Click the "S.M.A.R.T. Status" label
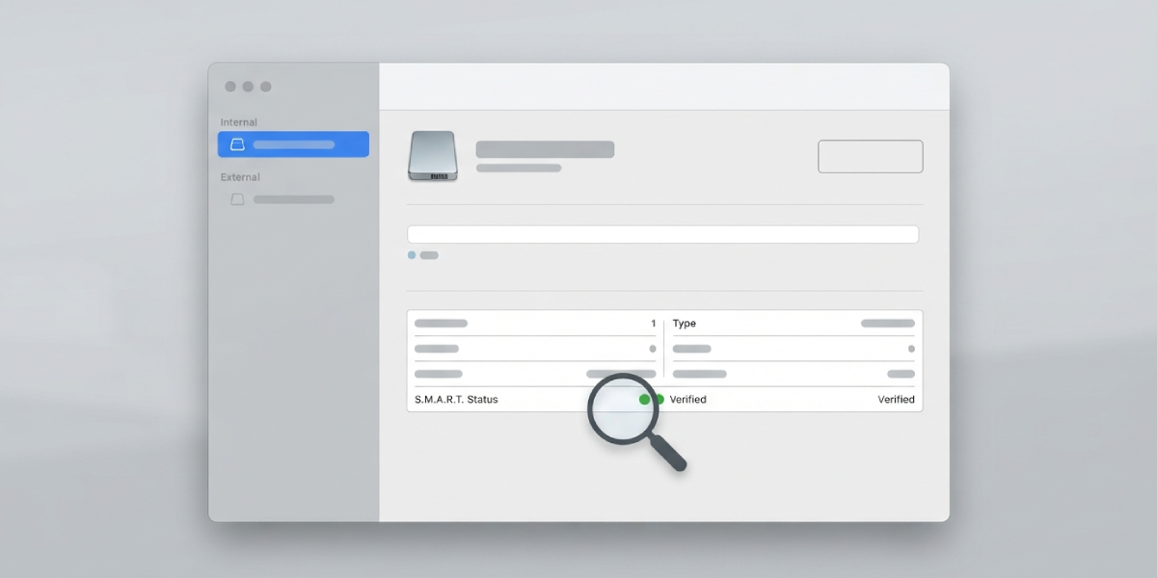Screen dimensions: 1157x578 [x=456, y=399]
